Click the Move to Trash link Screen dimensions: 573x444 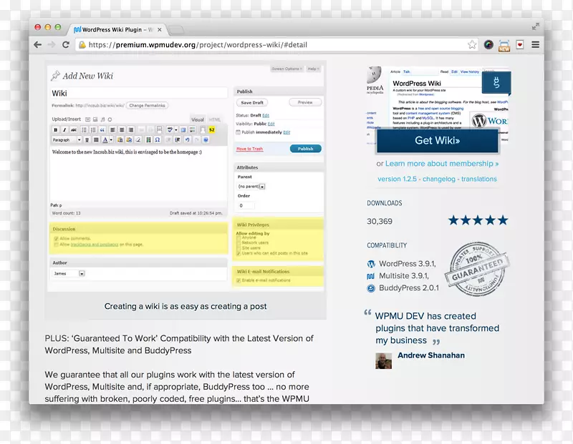click(249, 149)
